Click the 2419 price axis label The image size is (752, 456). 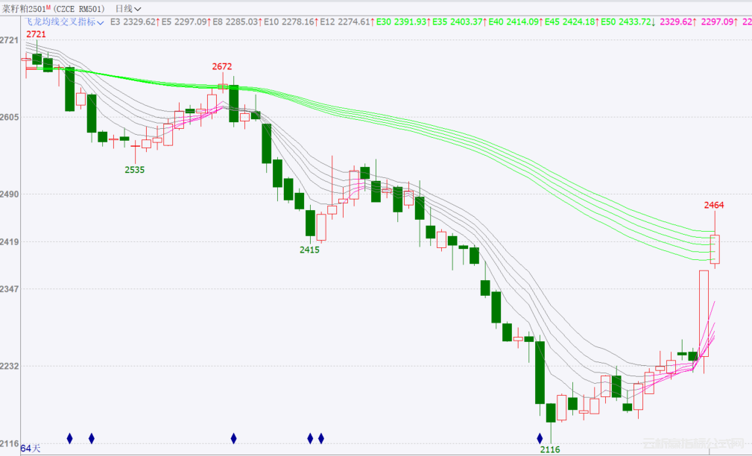(x=10, y=242)
